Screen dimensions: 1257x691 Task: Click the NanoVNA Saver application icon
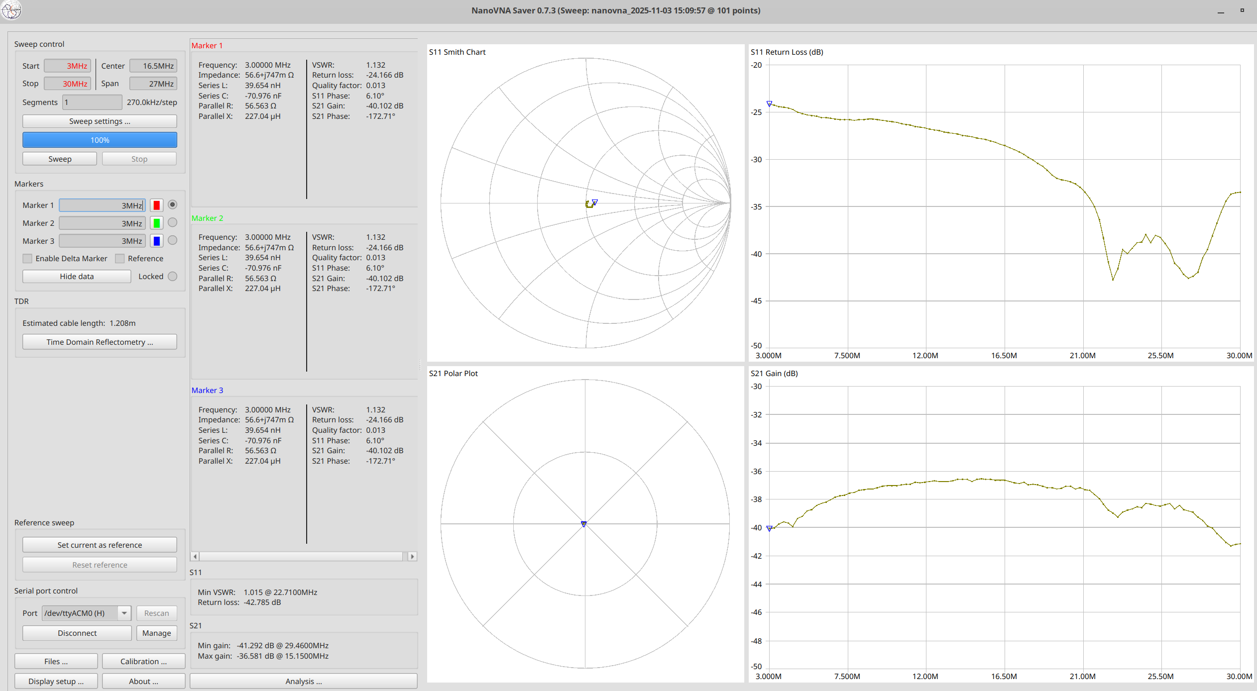11,10
